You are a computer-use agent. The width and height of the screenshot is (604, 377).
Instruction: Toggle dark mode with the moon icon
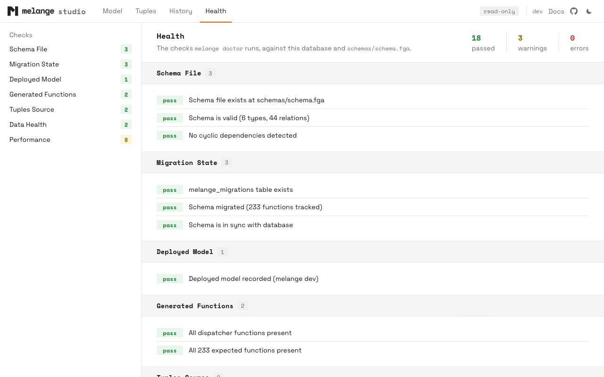(x=589, y=11)
